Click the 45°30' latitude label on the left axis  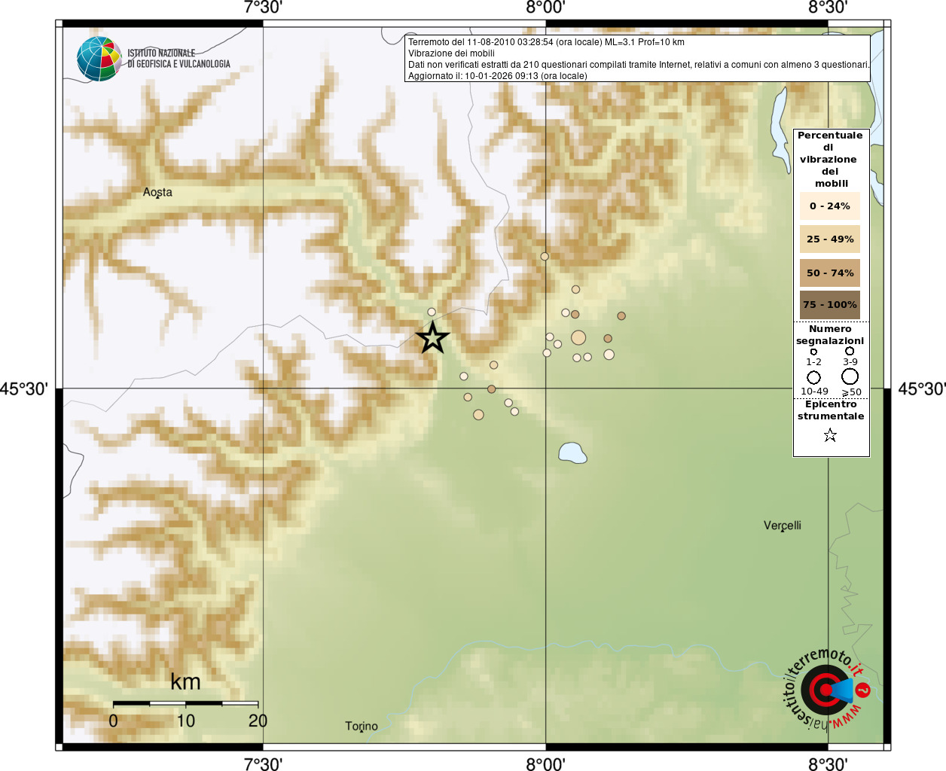[x=24, y=389]
